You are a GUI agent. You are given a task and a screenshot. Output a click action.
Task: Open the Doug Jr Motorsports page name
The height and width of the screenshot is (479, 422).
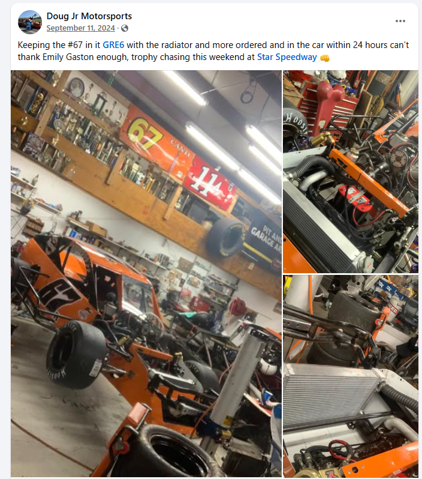pos(89,16)
